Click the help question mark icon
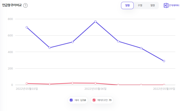 click(x=25, y=5)
